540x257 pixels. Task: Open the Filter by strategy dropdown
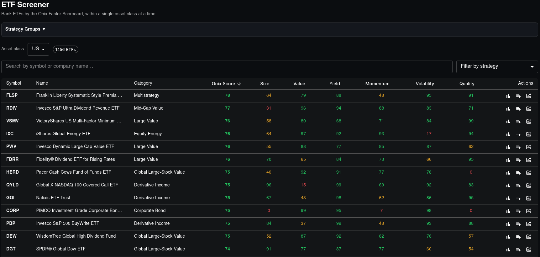497,67
